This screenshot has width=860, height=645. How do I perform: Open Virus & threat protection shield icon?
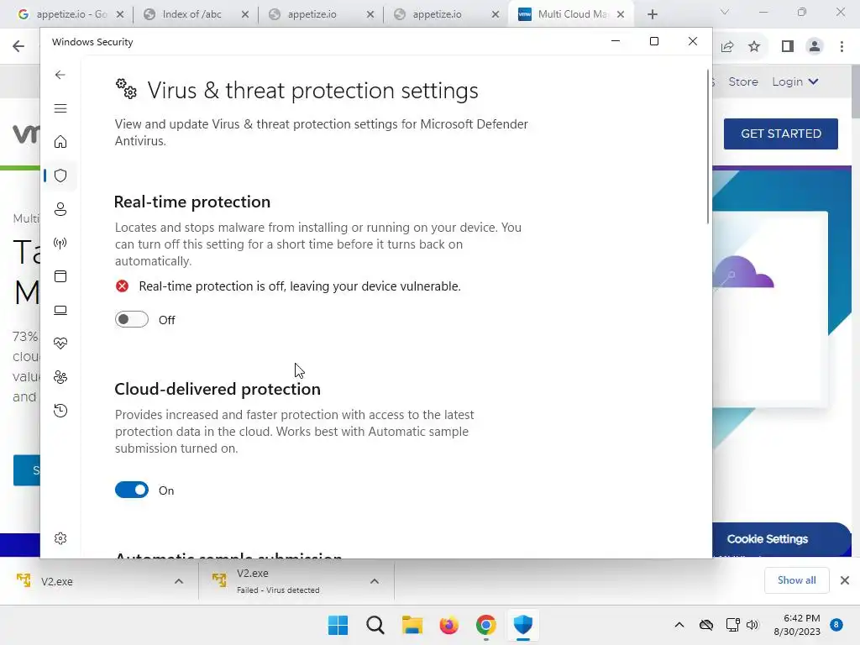point(60,176)
